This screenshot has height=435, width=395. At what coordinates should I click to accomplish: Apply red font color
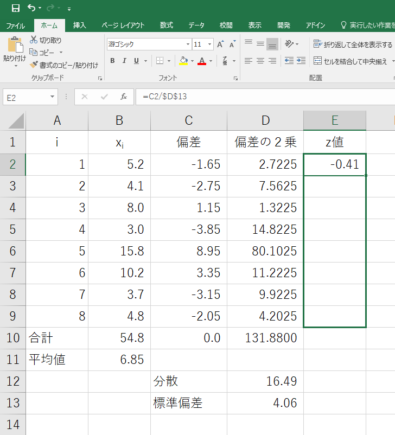pyautogui.click(x=202, y=61)
